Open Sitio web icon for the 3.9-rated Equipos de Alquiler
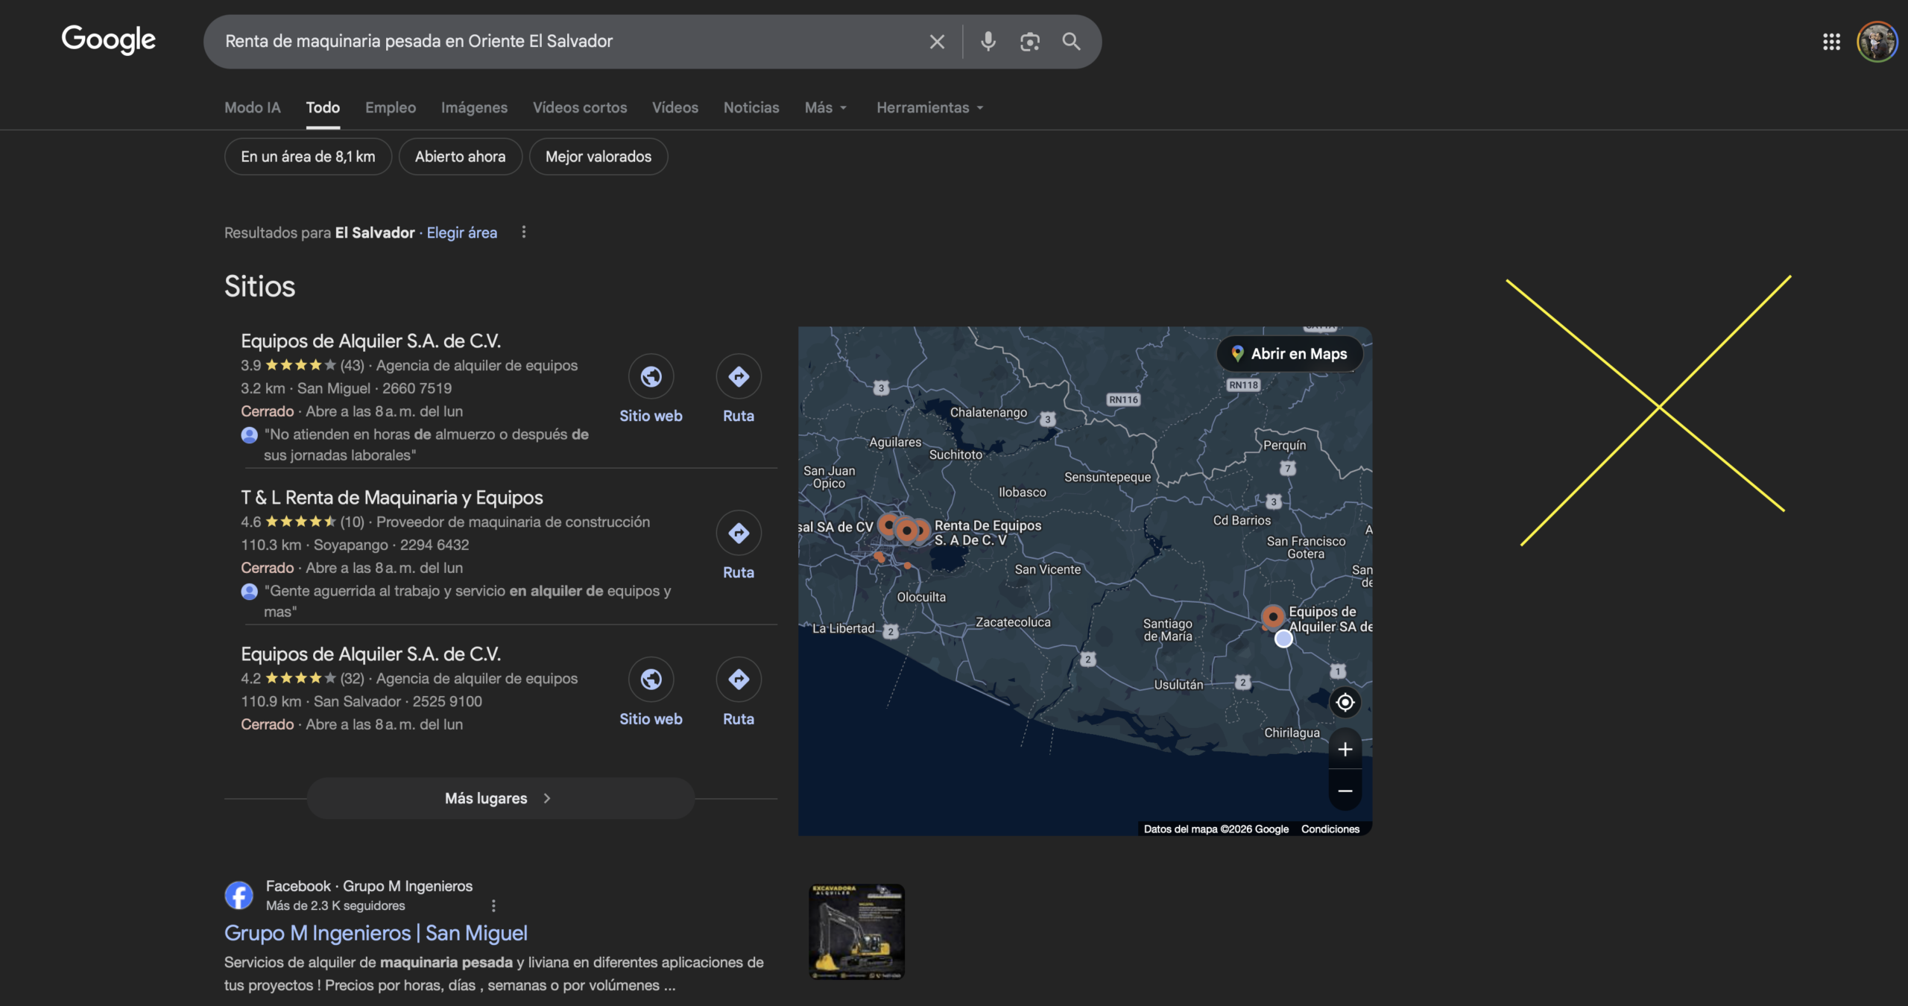Viewport: 1908px width, 1006px height. (x=651, y=376)
